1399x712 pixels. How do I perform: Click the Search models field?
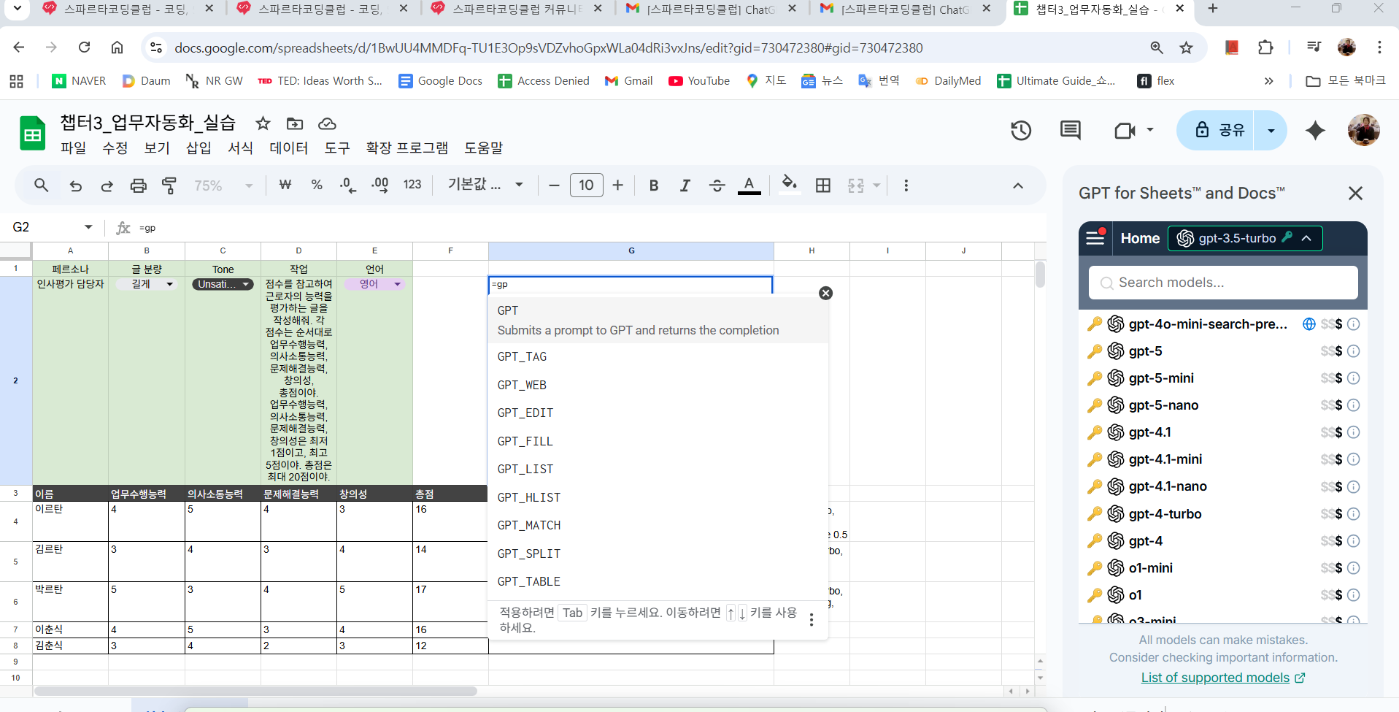pyautogui.click(x=1223, y=283)
